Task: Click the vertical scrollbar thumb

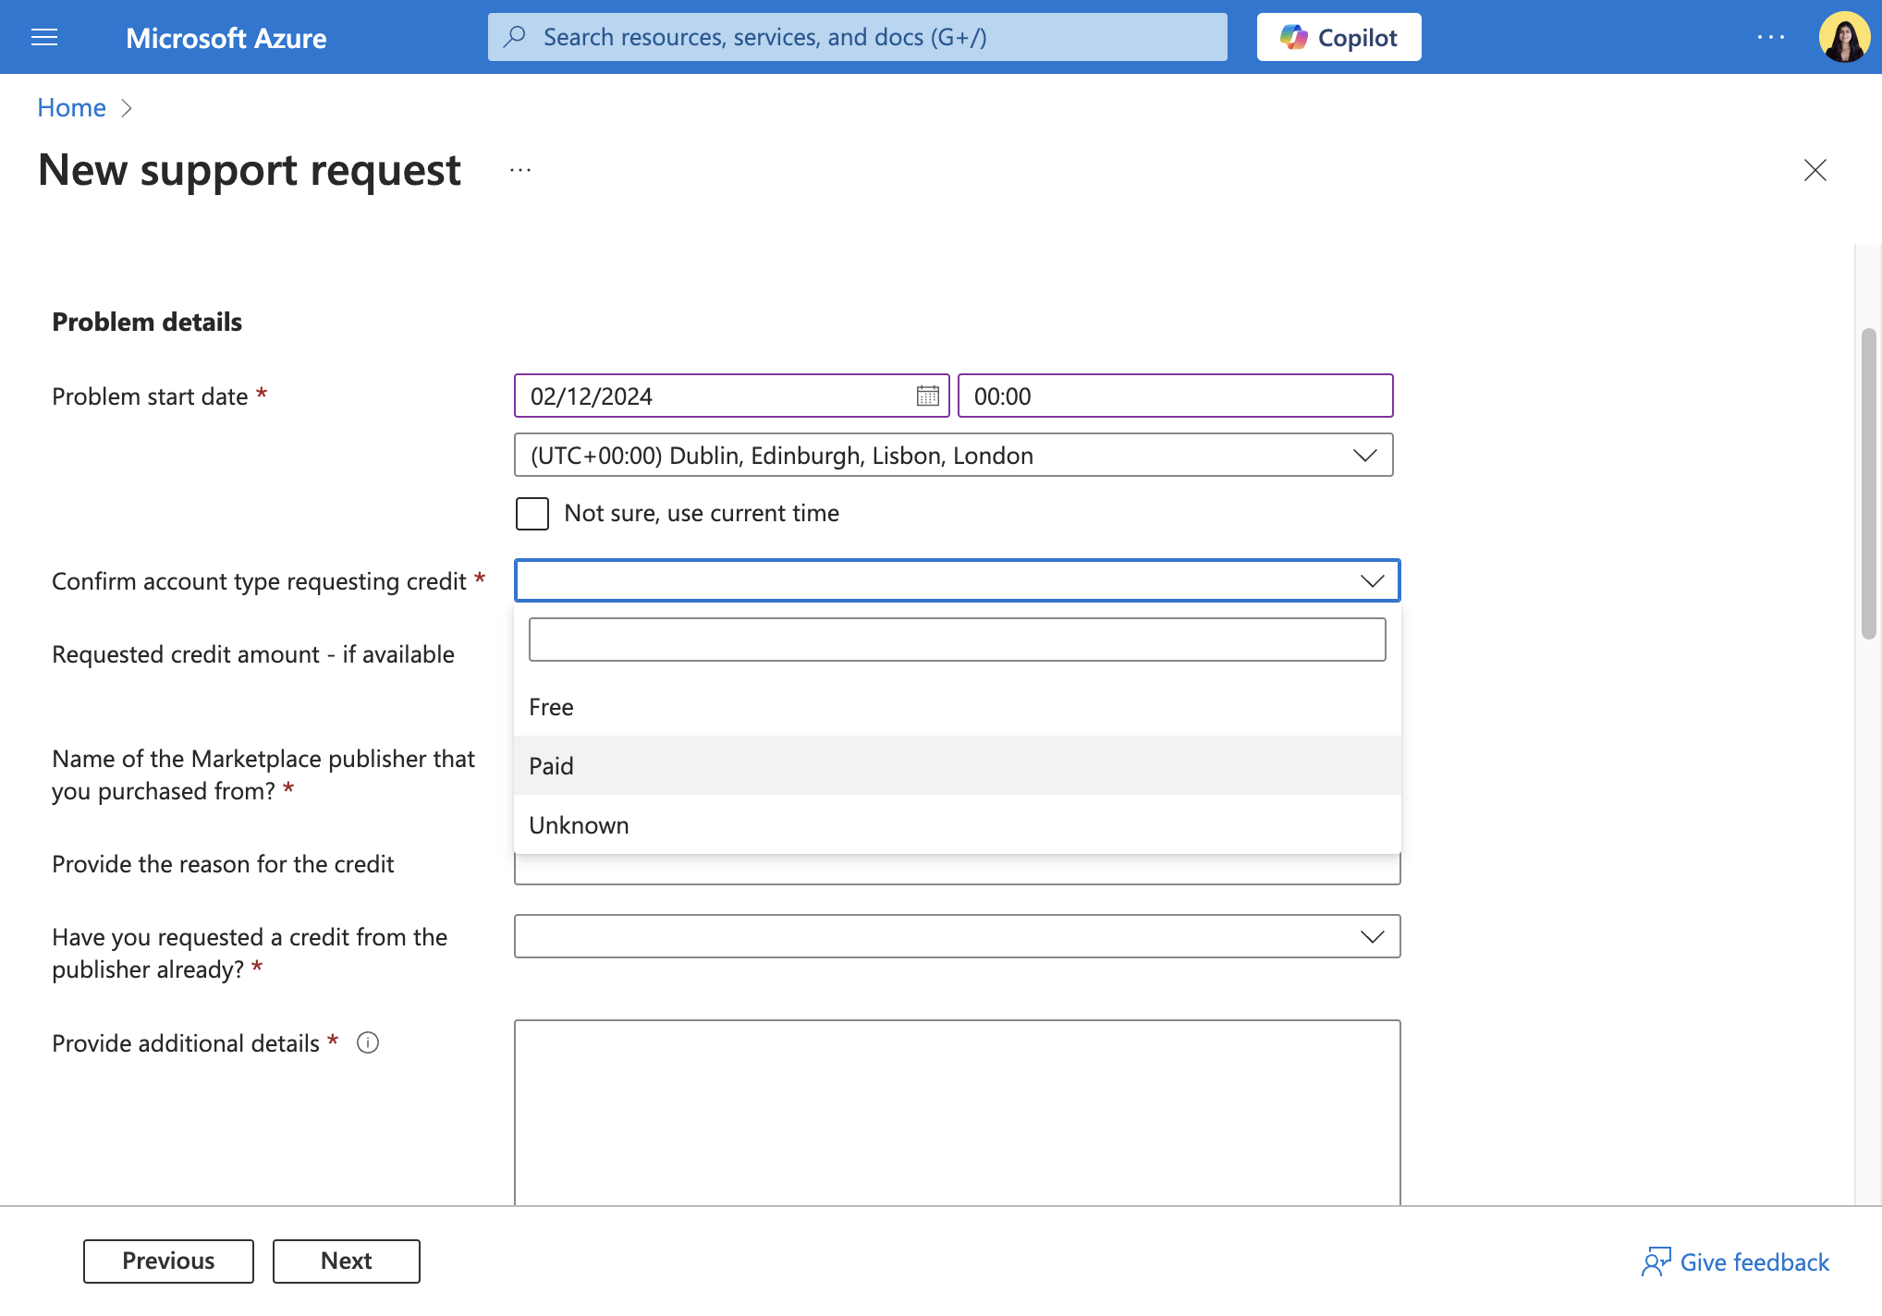Action: tap(1868, 483)
